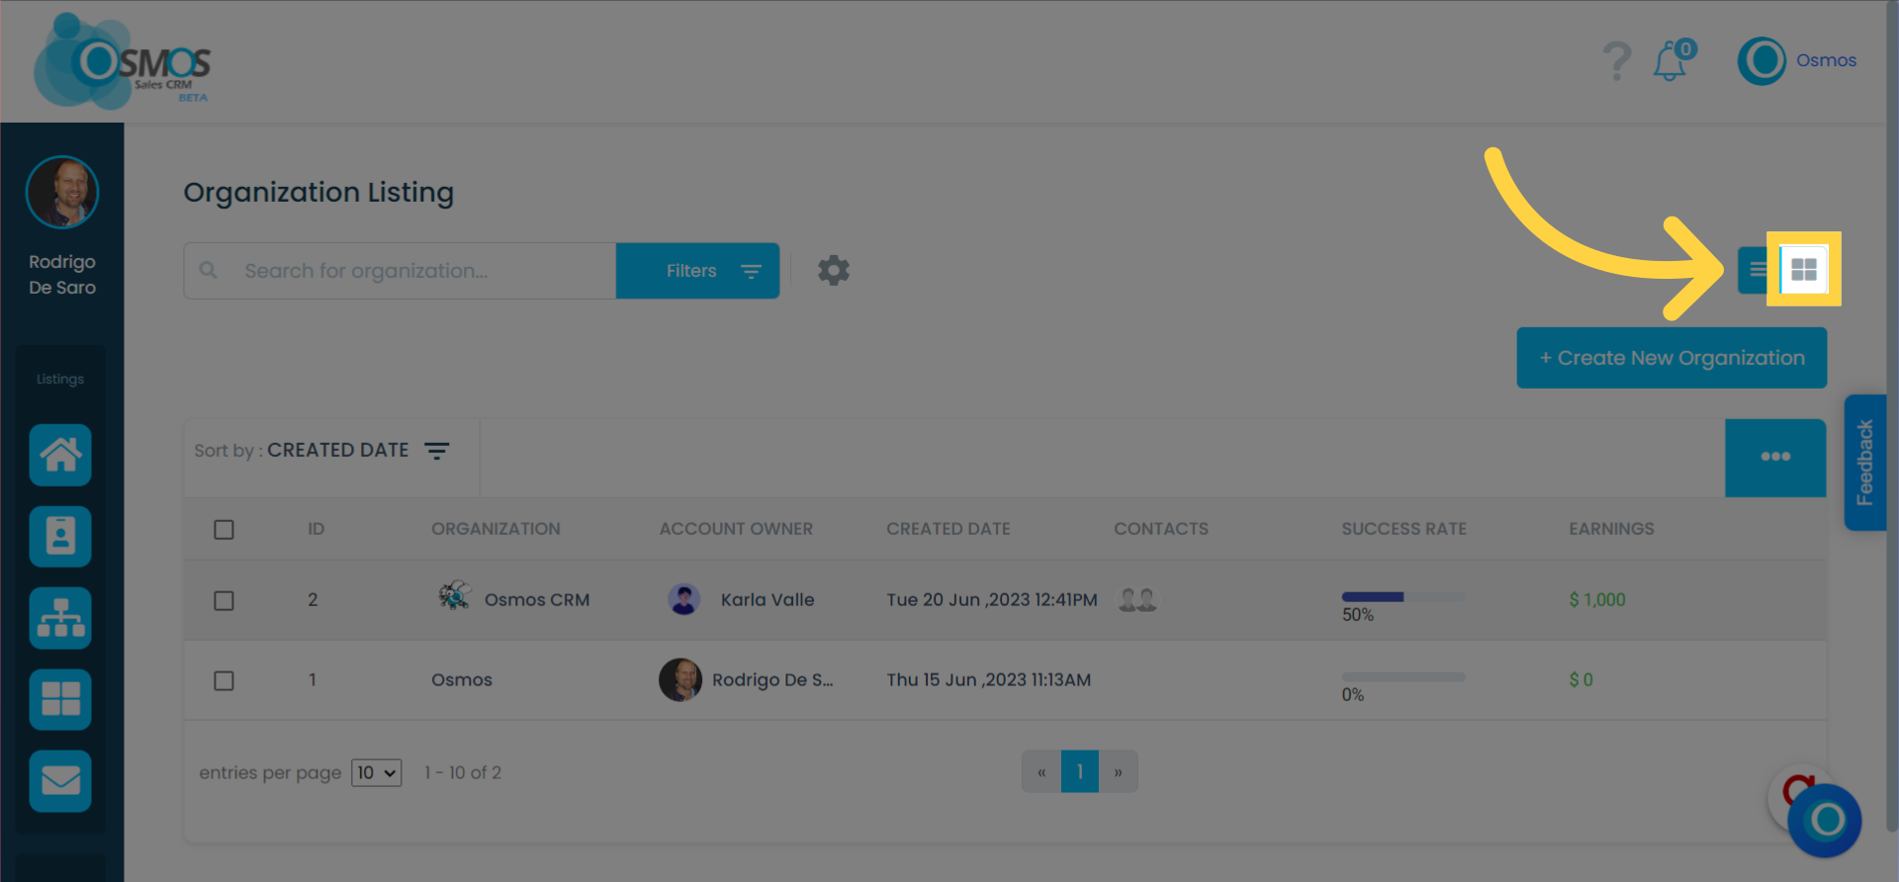Click in Search for organization field

pyautogui.click(x=400, y=270)
